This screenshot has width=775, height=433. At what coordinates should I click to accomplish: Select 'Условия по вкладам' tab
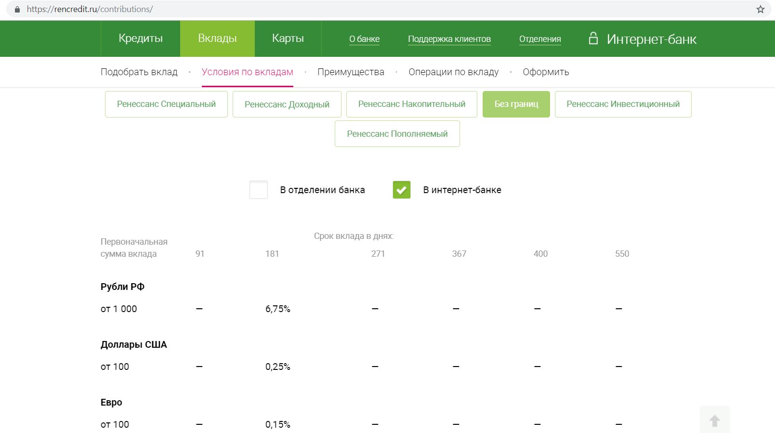[248, 72]
